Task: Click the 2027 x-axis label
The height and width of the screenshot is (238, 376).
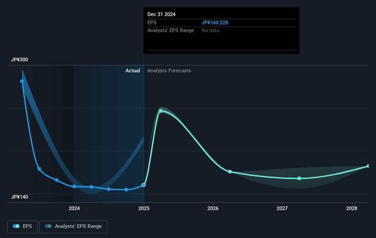Action: [x=282, y=208]
